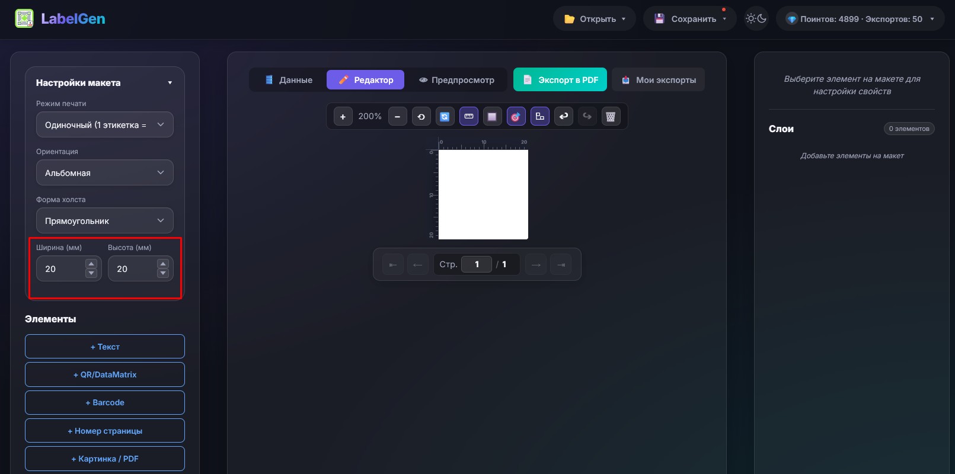The width and height of the screenshot is (955, 474).
Task: Toggle the align objects icon
Action: (x=539, y=117)
